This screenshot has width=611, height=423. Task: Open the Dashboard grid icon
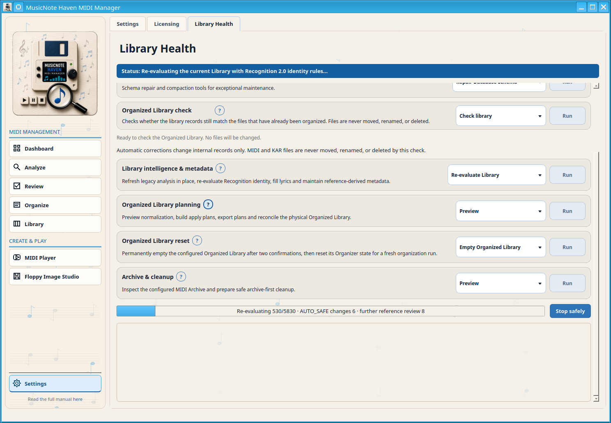tap(17, 148)
